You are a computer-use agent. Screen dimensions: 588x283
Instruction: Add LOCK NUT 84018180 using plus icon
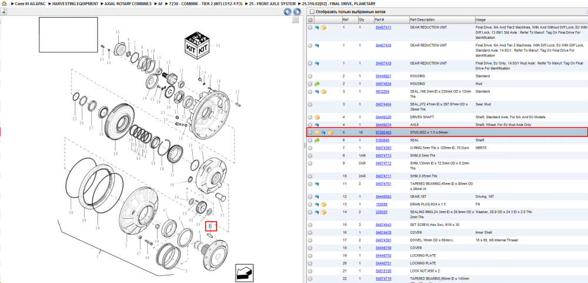(x=310, y=271)
